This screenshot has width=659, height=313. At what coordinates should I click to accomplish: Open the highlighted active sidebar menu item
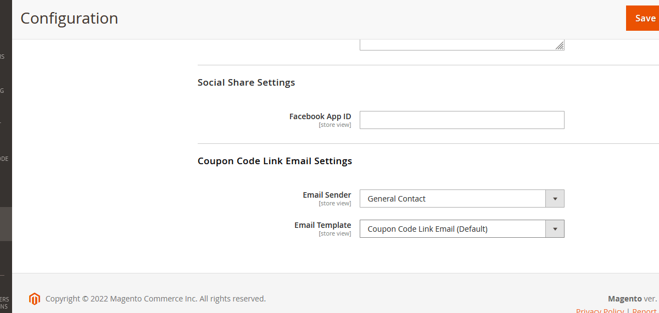(5, 224)
